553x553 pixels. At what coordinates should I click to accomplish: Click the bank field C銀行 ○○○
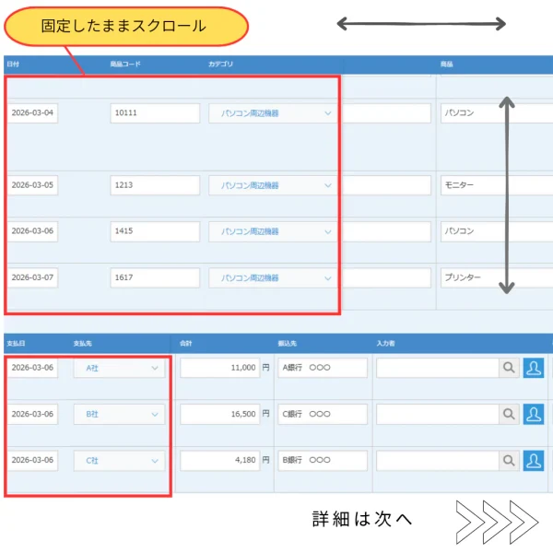click(x=323, y=414)
